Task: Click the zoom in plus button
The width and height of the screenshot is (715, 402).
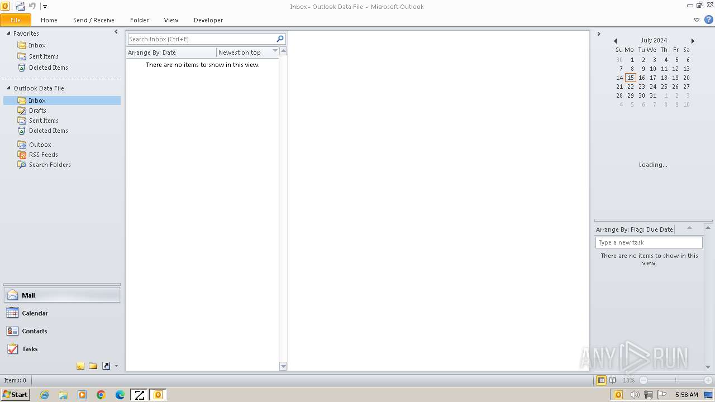Action: point(708,380)
